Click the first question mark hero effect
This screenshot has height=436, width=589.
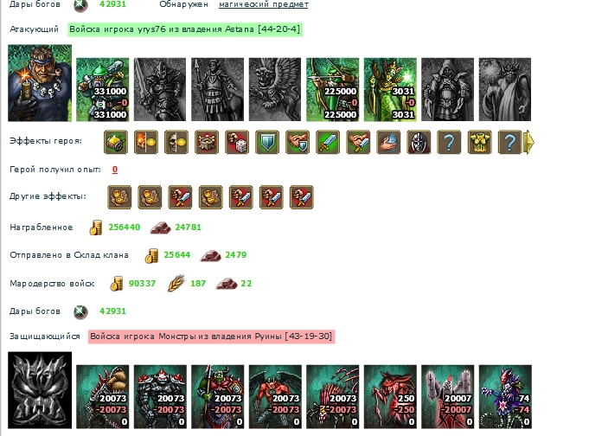[x=449, y=142]
